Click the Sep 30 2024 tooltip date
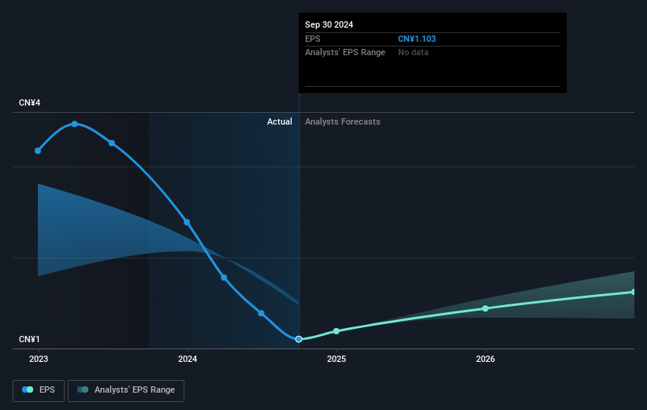647x410 pixels. click(x=329, y=24)
